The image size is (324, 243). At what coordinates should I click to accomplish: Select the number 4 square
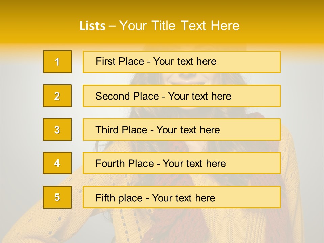coord(57,163)
